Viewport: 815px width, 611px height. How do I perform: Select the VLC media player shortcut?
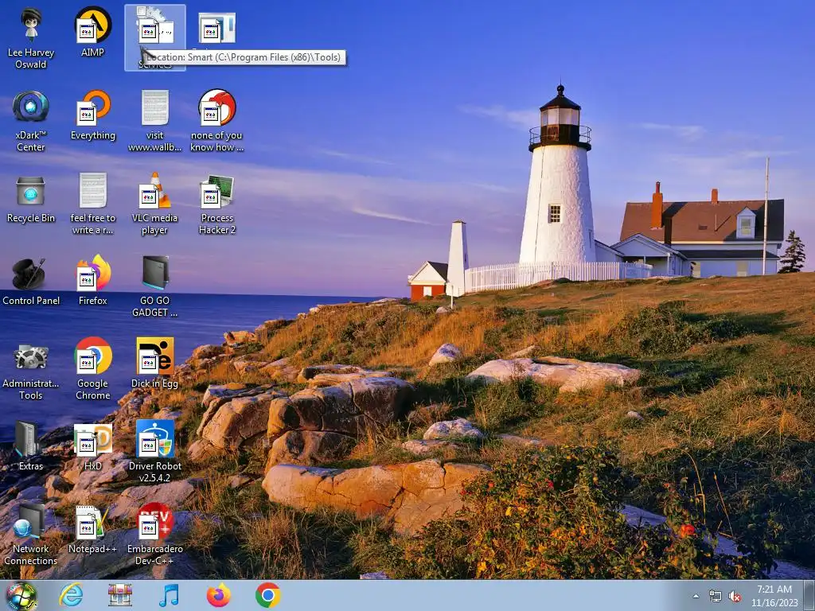pyautogui.click(x=155, y=203)
